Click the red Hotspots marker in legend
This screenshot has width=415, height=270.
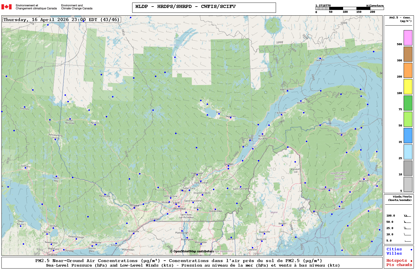(x=411, y=261)
